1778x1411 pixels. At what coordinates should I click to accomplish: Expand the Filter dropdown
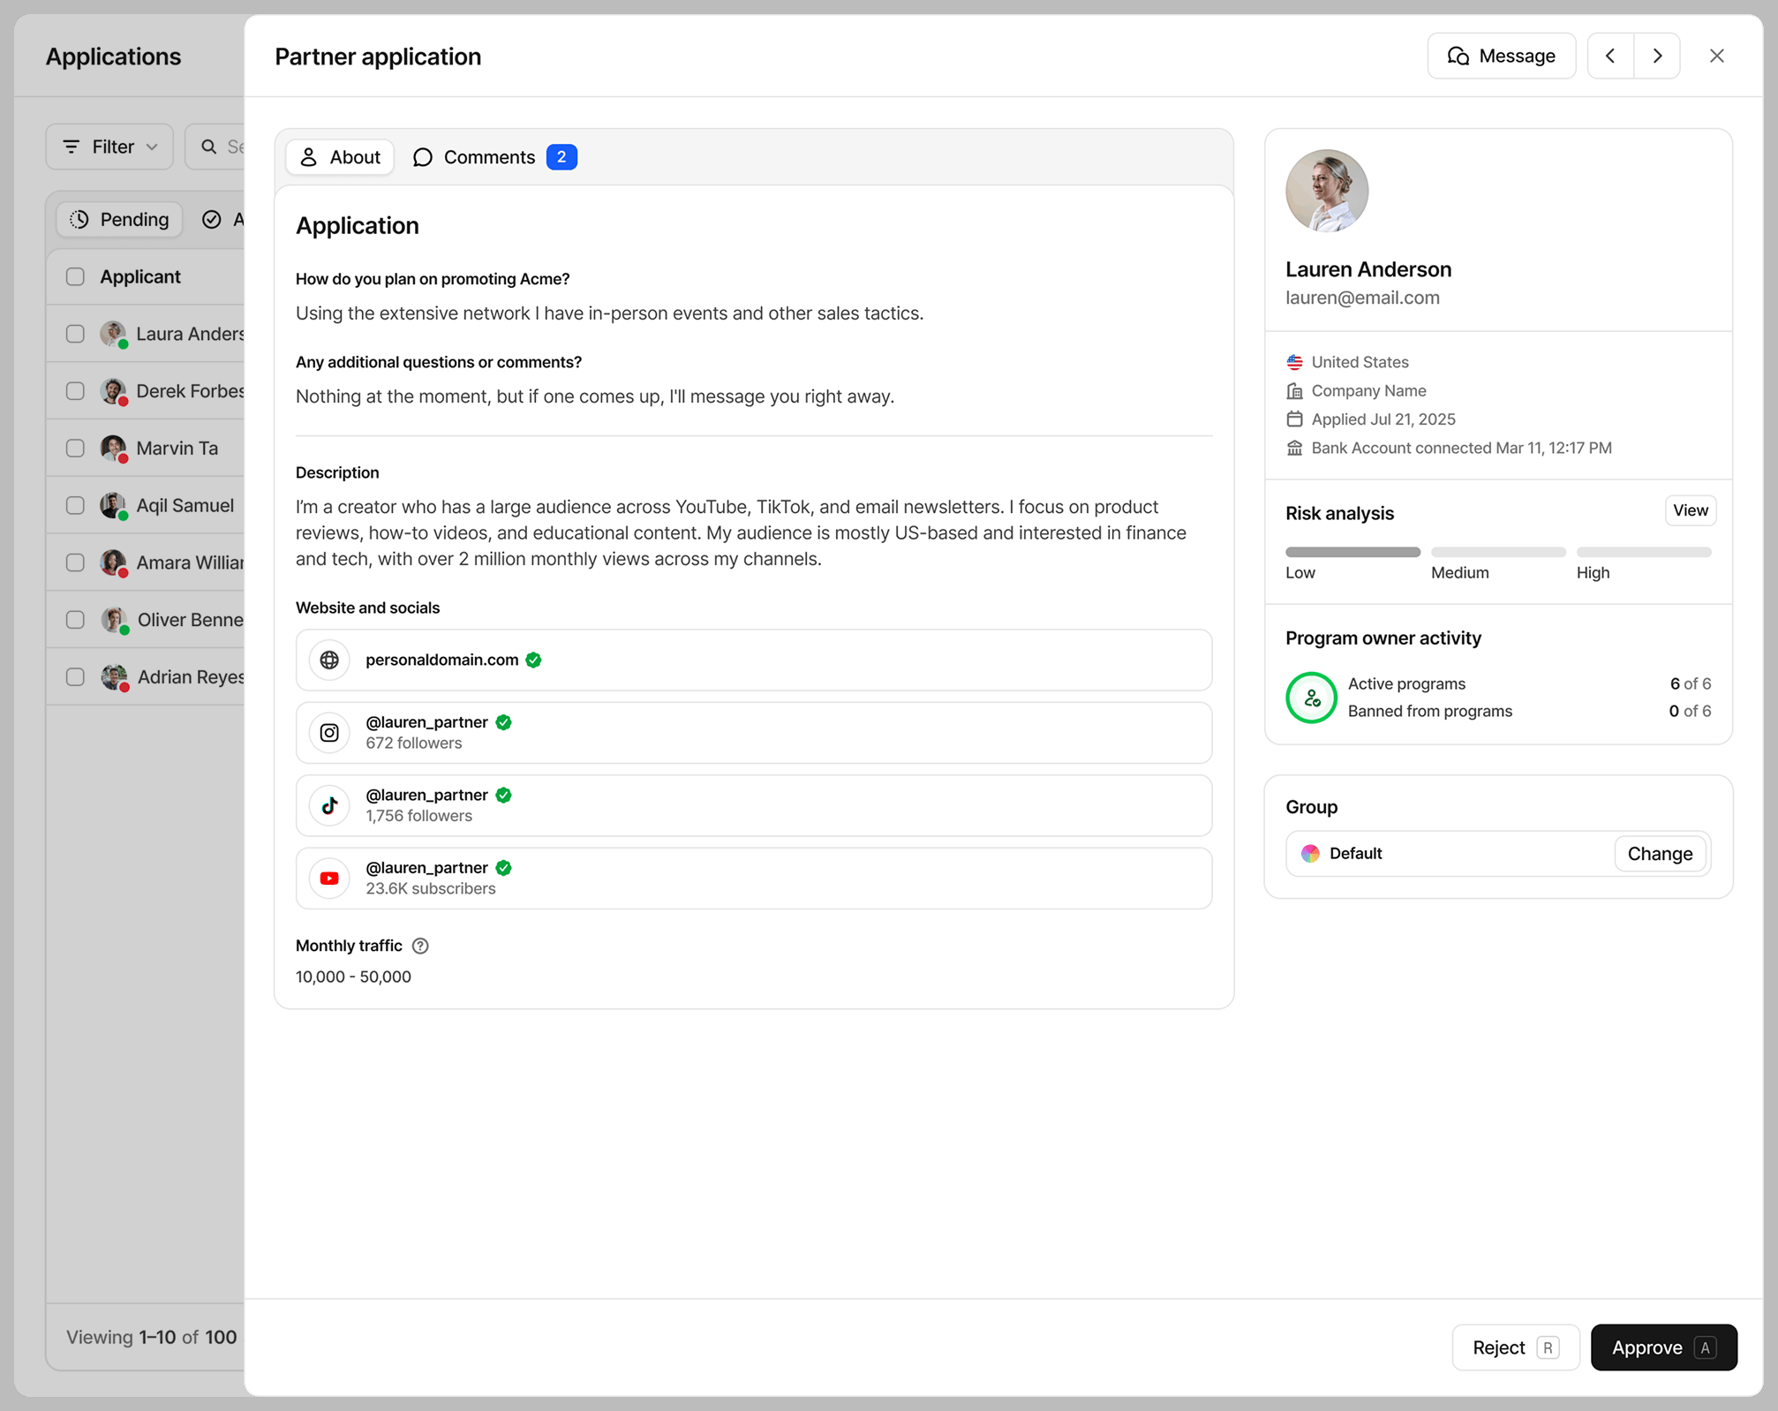click(109, 147)
